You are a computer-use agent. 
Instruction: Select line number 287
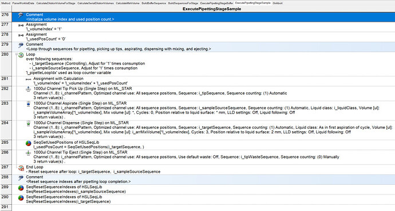5,167
